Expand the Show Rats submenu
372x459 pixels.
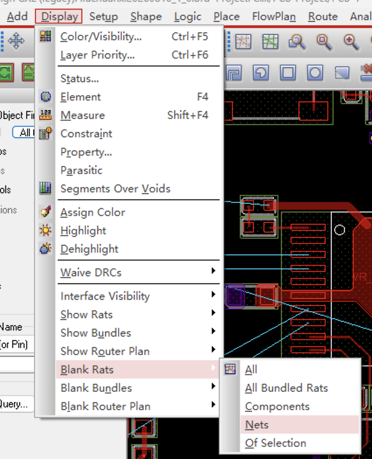click(137, 315)
